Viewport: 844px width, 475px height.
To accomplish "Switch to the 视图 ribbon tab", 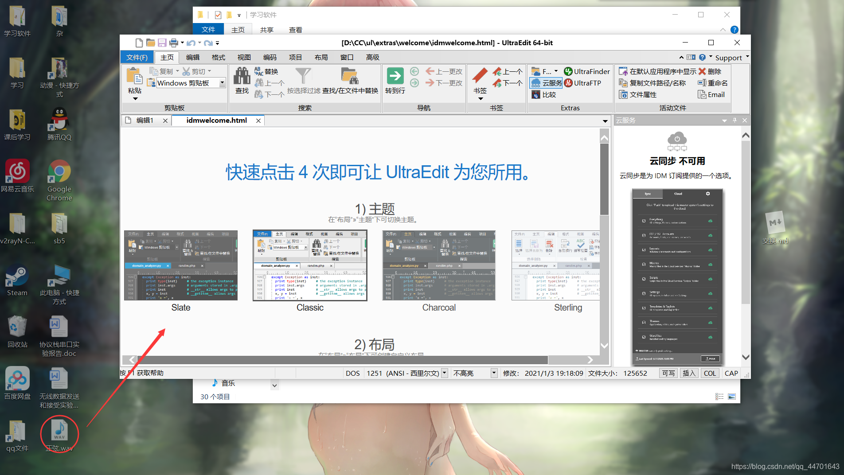I will pyautogui.click(x=244, y=57).
